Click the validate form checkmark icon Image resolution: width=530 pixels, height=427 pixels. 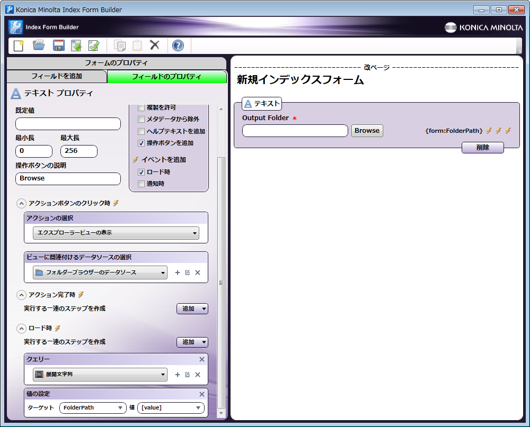pyautogui.click(x=94, y=46)
